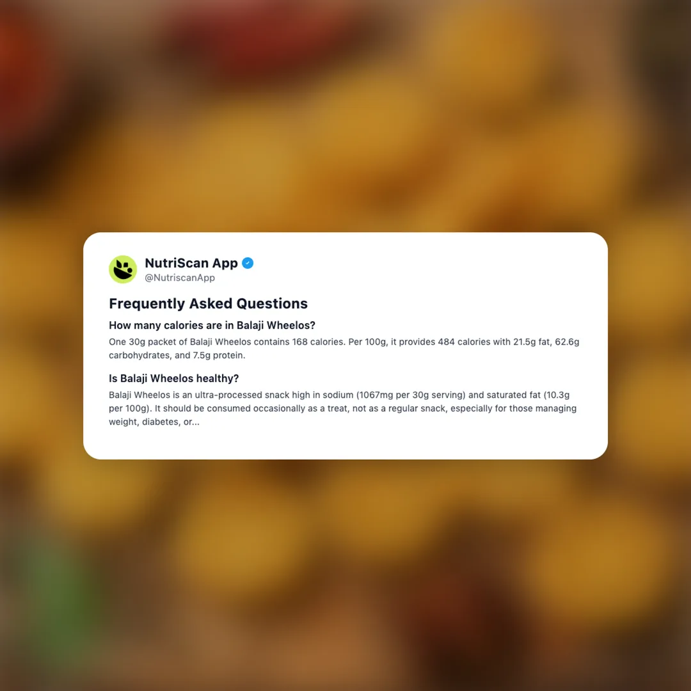Click the 168 calories value in first answer

click(x=318, y=342)
